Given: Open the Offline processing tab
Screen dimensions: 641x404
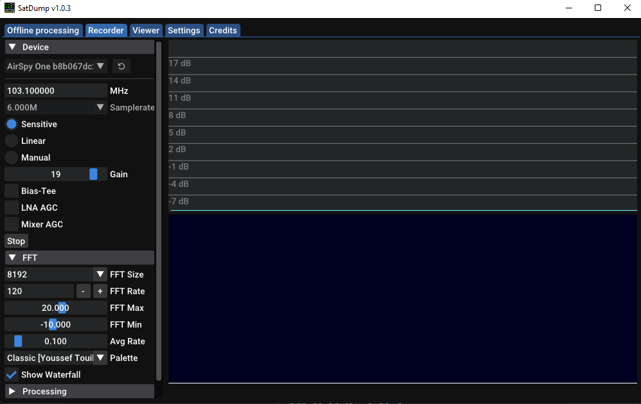Looking at the screenshot, I should 42,30.
